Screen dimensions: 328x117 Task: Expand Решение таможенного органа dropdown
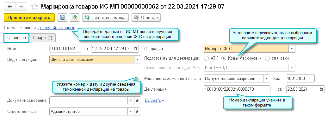coord(266,79)
